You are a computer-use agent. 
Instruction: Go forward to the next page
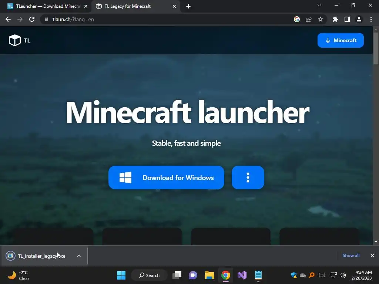[x=20, y=19]
